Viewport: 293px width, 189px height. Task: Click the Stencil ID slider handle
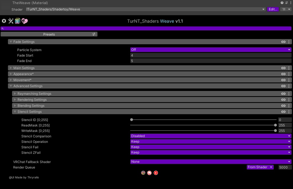(x=132, y=119)
